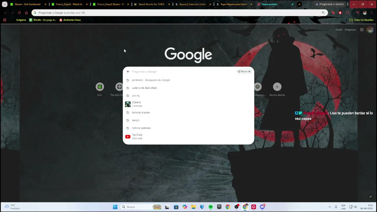Click the microphone icon in system tray

coord(336,207)
